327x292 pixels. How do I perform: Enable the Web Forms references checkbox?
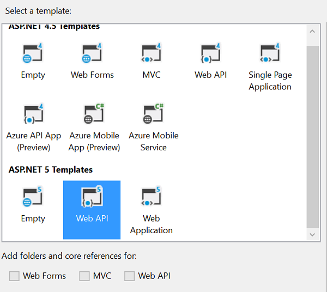click(14, 276)
